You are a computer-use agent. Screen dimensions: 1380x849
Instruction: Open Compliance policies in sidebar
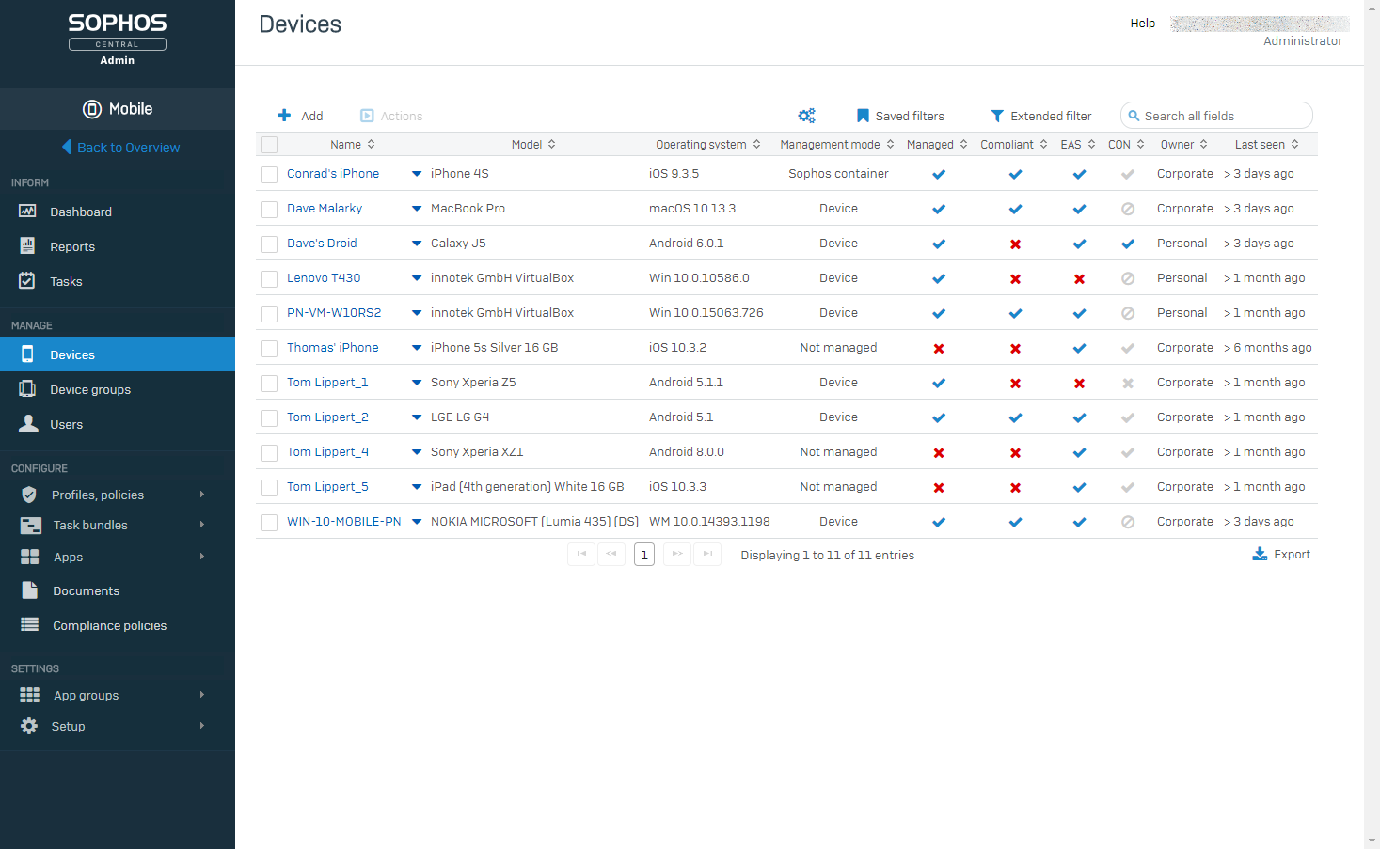click(109, 625)
